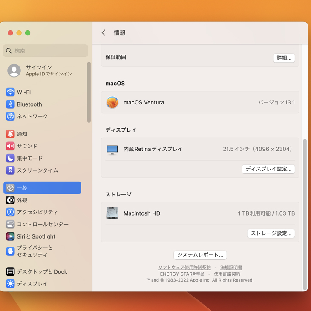Open the サウンド speaker icon
The height and width of the screenshot is (311, 311).
[x=10, y=146]
